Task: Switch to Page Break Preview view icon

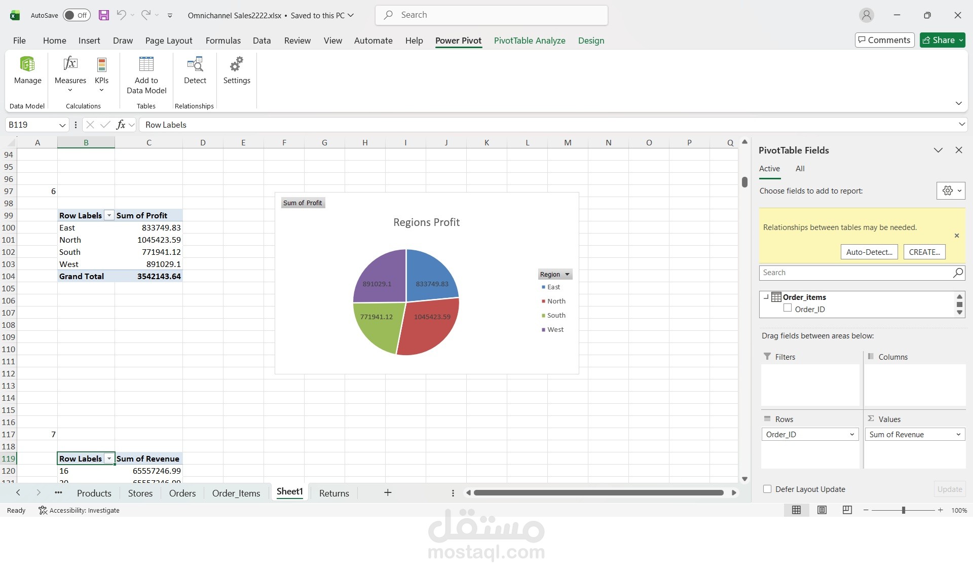Action: (x=847, y=510)
